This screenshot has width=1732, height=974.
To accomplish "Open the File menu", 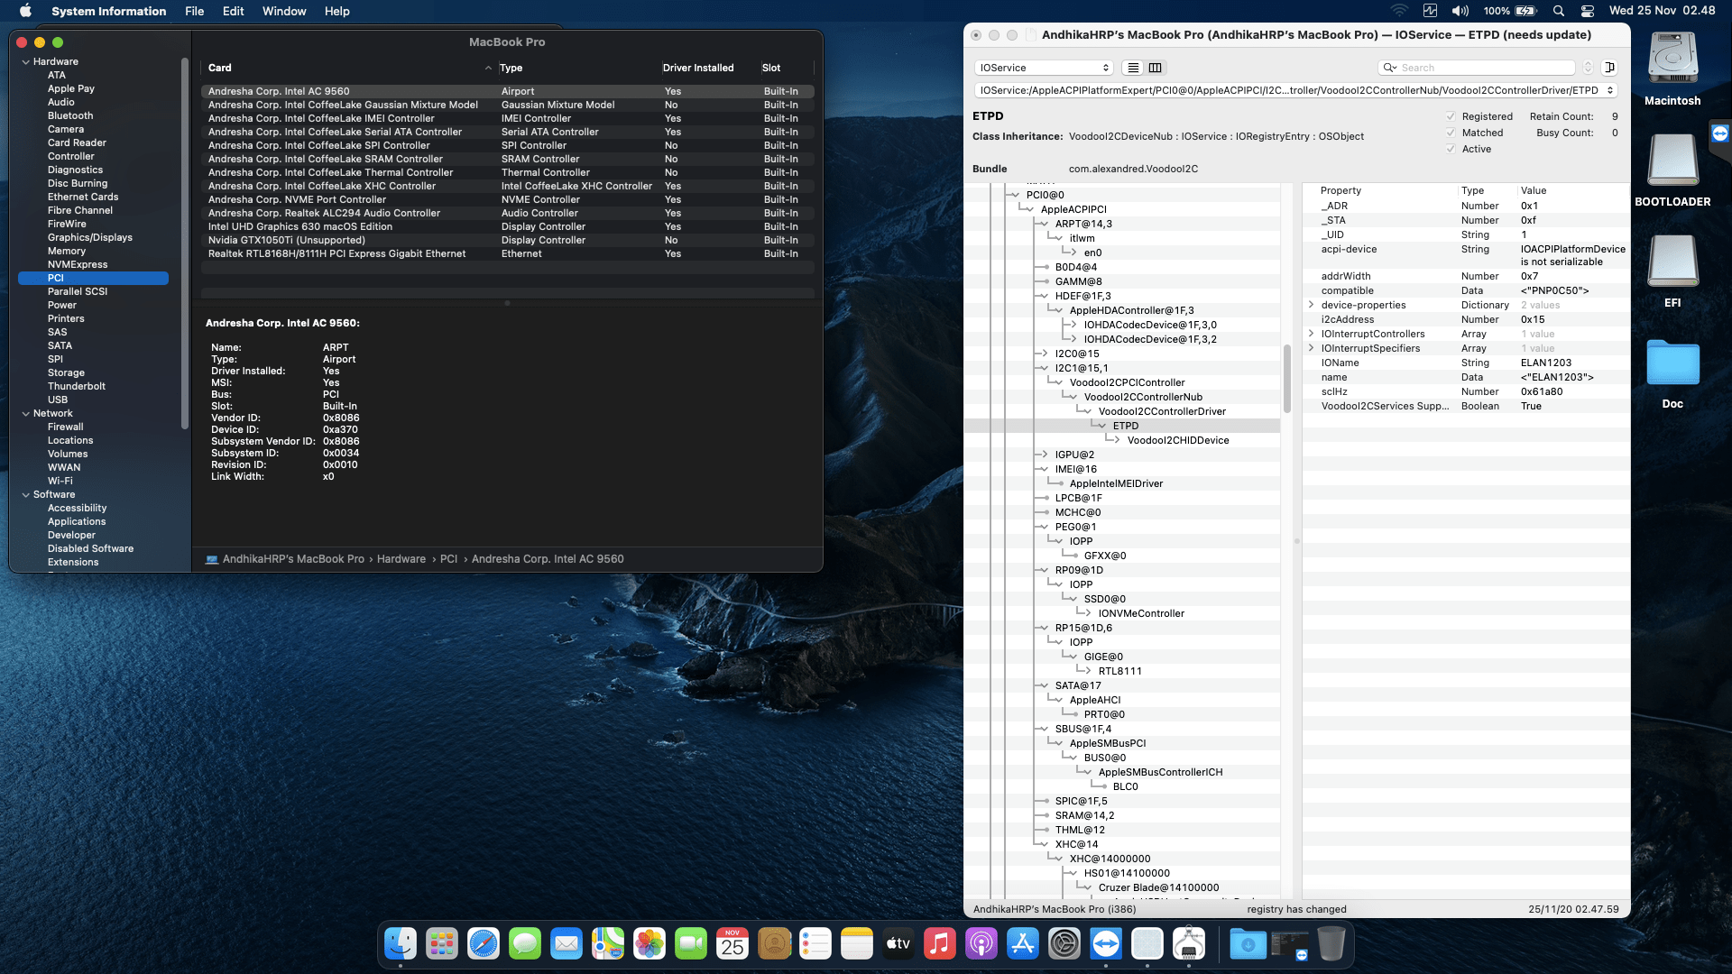I will tap(194, 11).
